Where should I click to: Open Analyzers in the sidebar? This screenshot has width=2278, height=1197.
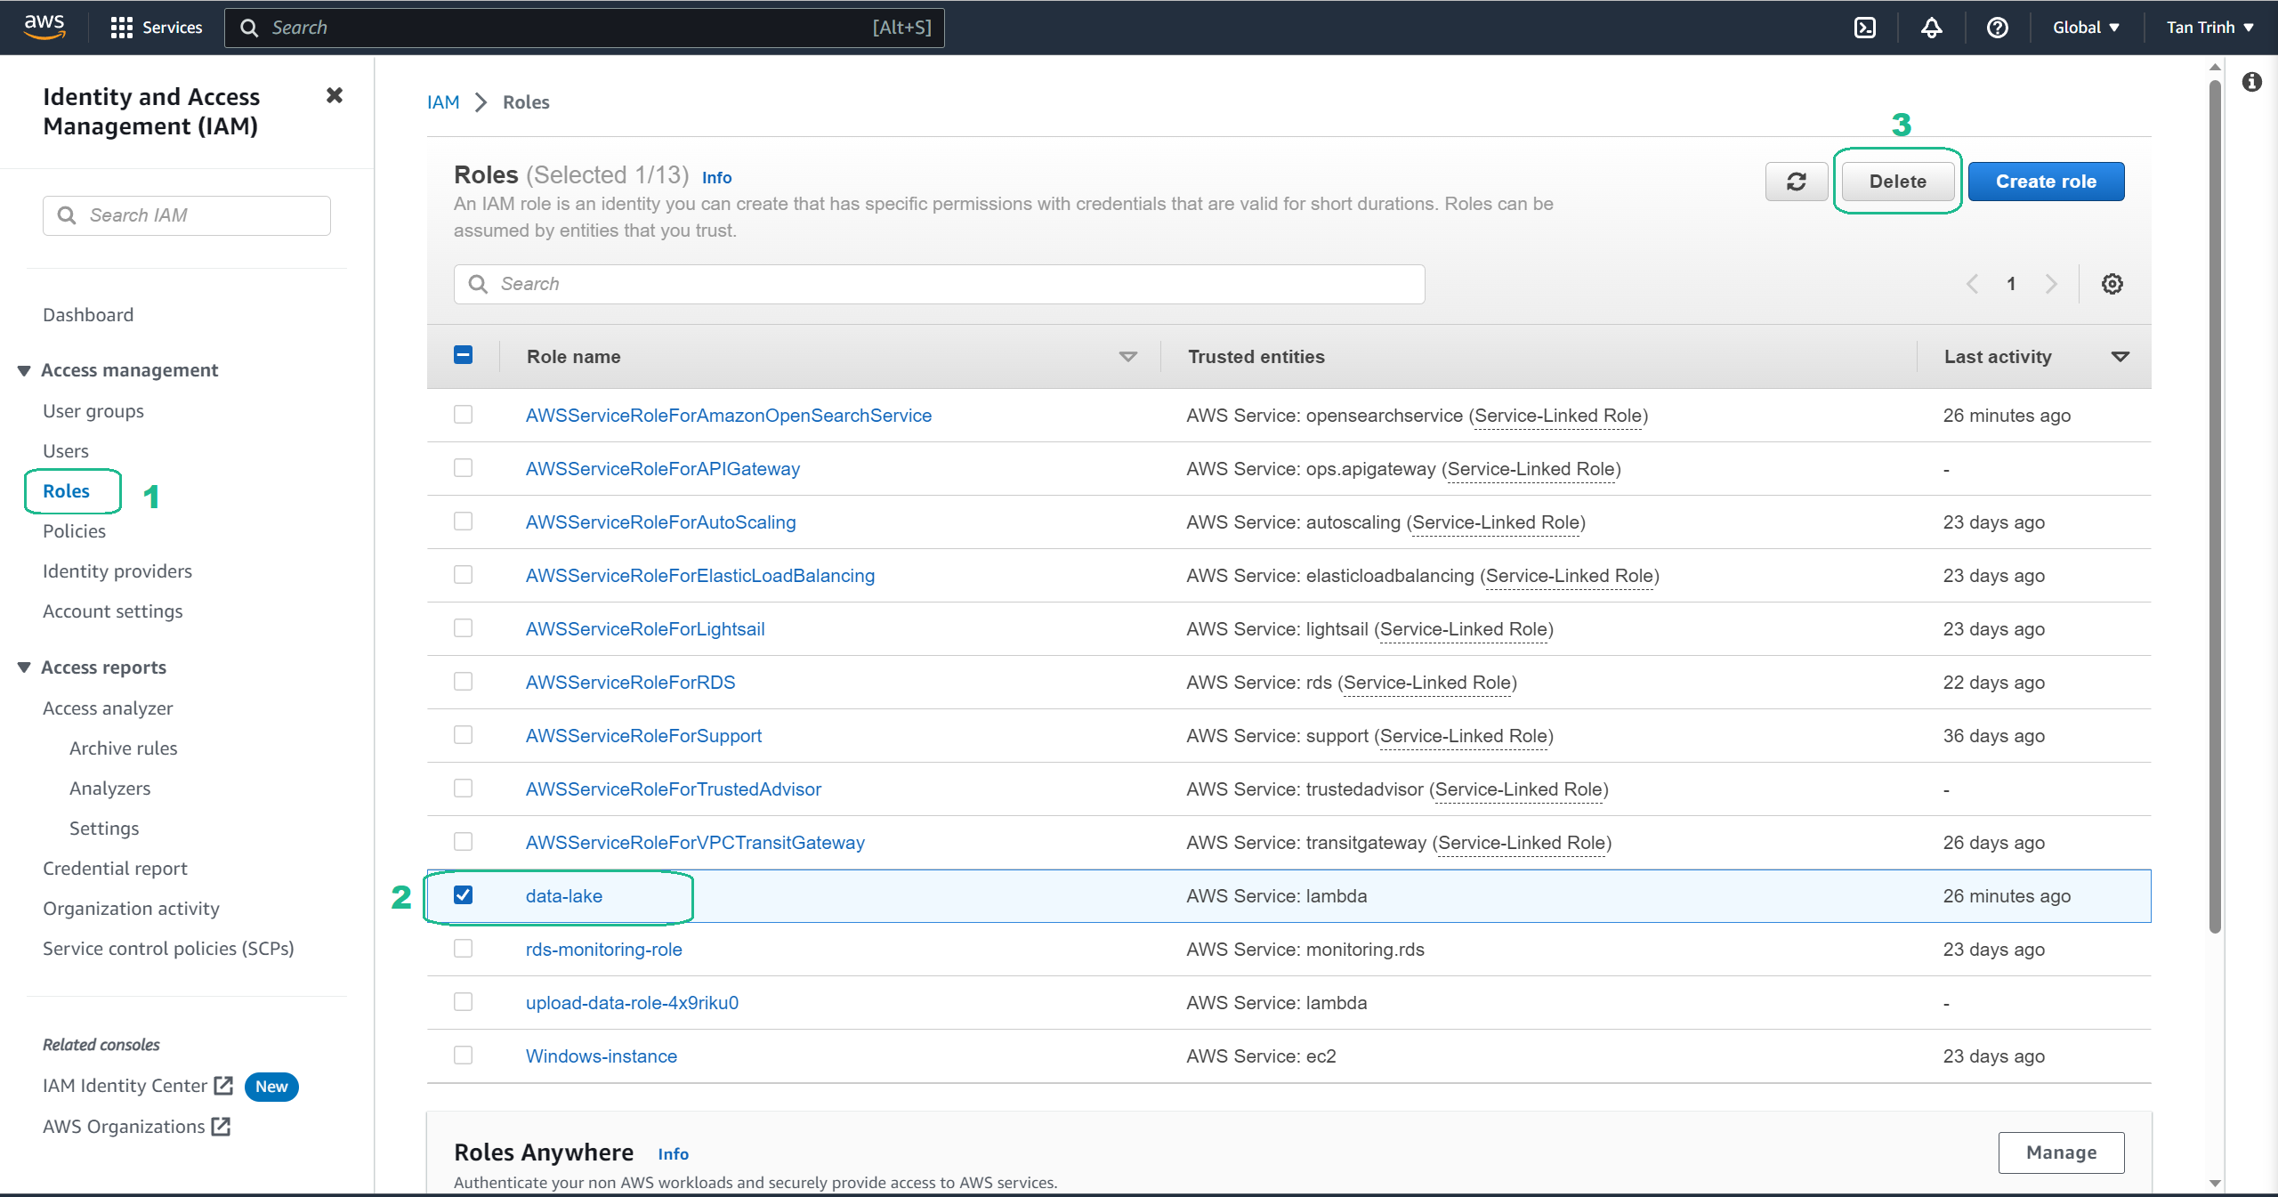(x=109, y=789)
